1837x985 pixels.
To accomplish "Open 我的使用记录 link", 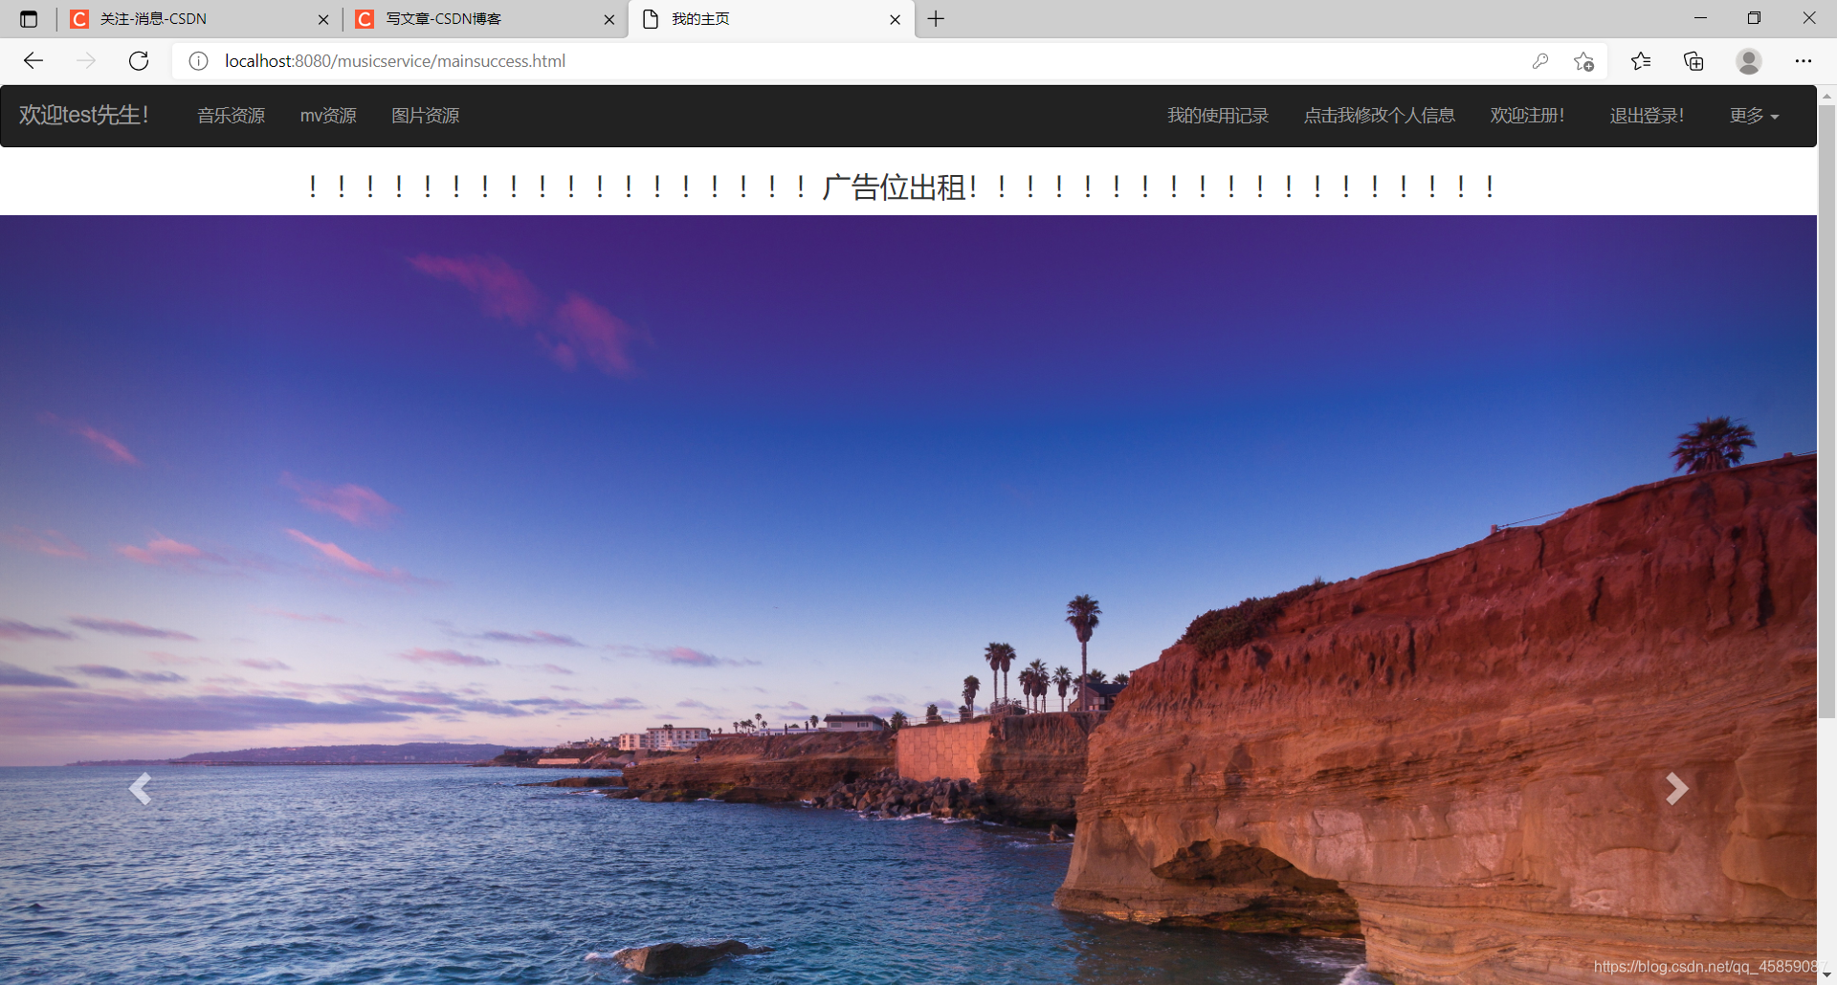I will click(x=1218, y=116).
